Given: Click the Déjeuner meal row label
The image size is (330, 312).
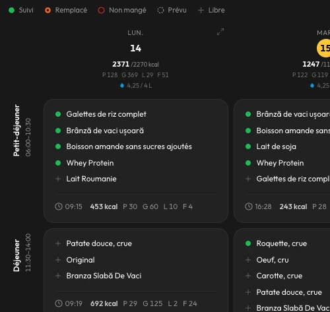Looking at the screenshot, I should [x=16, y=255].
